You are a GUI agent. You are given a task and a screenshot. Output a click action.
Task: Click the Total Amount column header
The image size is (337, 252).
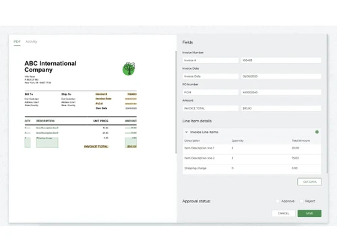(301, 140)
